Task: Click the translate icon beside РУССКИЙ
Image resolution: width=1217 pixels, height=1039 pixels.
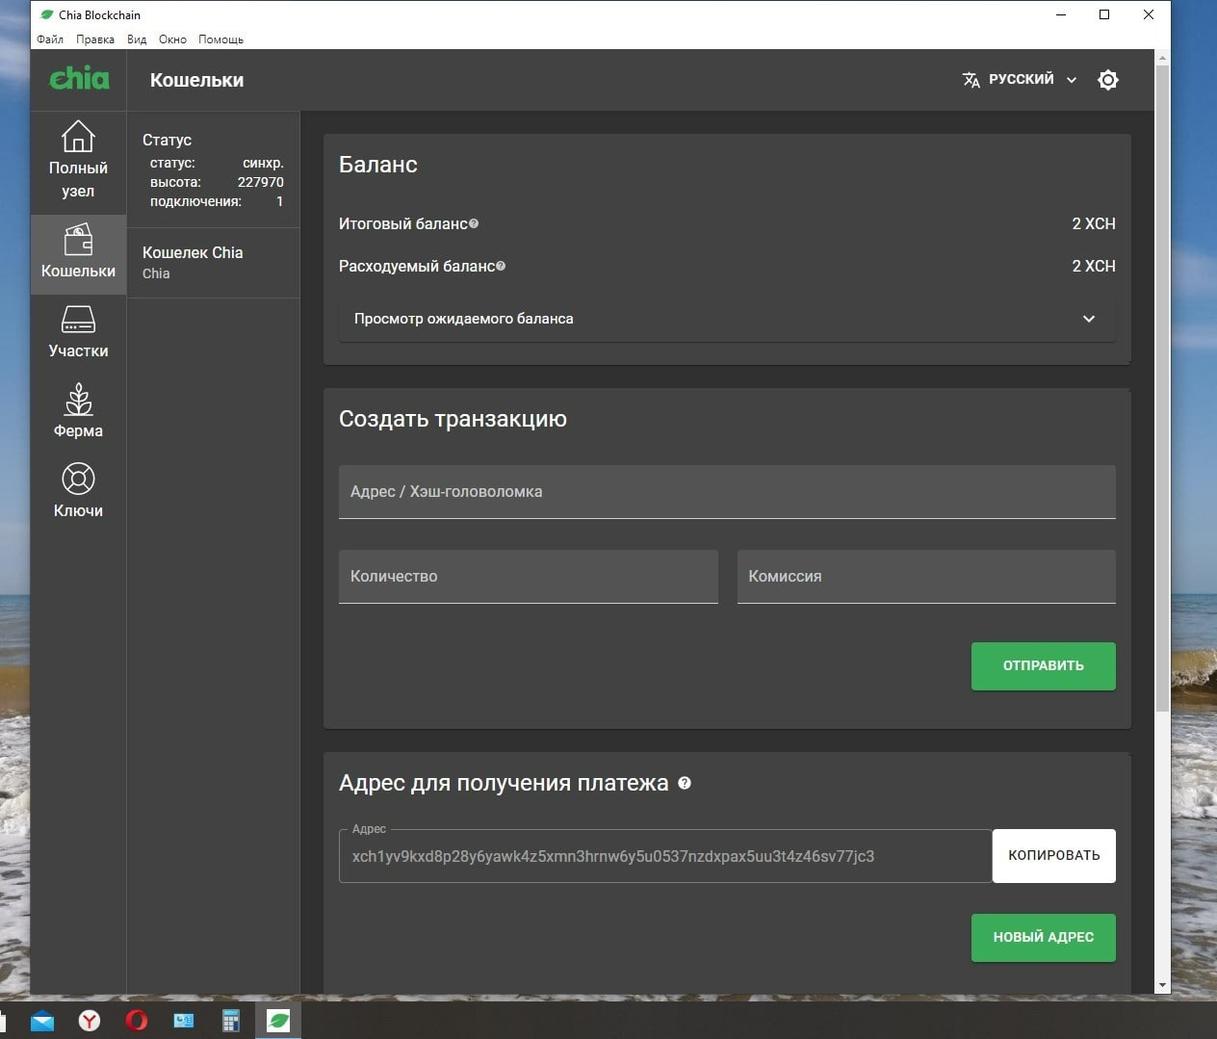Action: point(971,80)
